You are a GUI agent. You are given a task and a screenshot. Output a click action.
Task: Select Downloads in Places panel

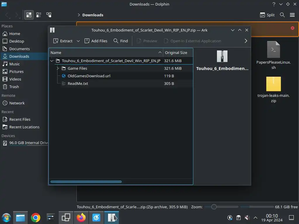click(24, 56)
